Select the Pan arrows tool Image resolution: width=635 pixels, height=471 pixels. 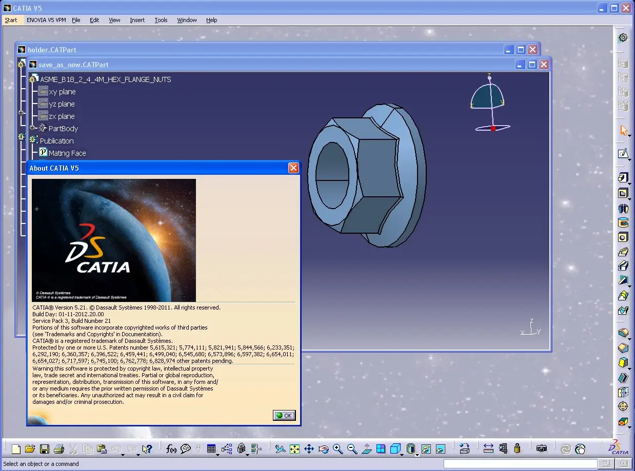[309, 449]
